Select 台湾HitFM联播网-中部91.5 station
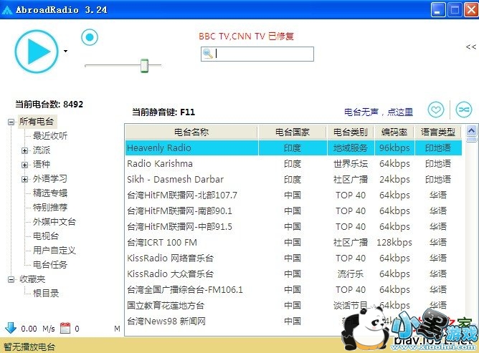 pyautogui.click(x=179, y=227)
